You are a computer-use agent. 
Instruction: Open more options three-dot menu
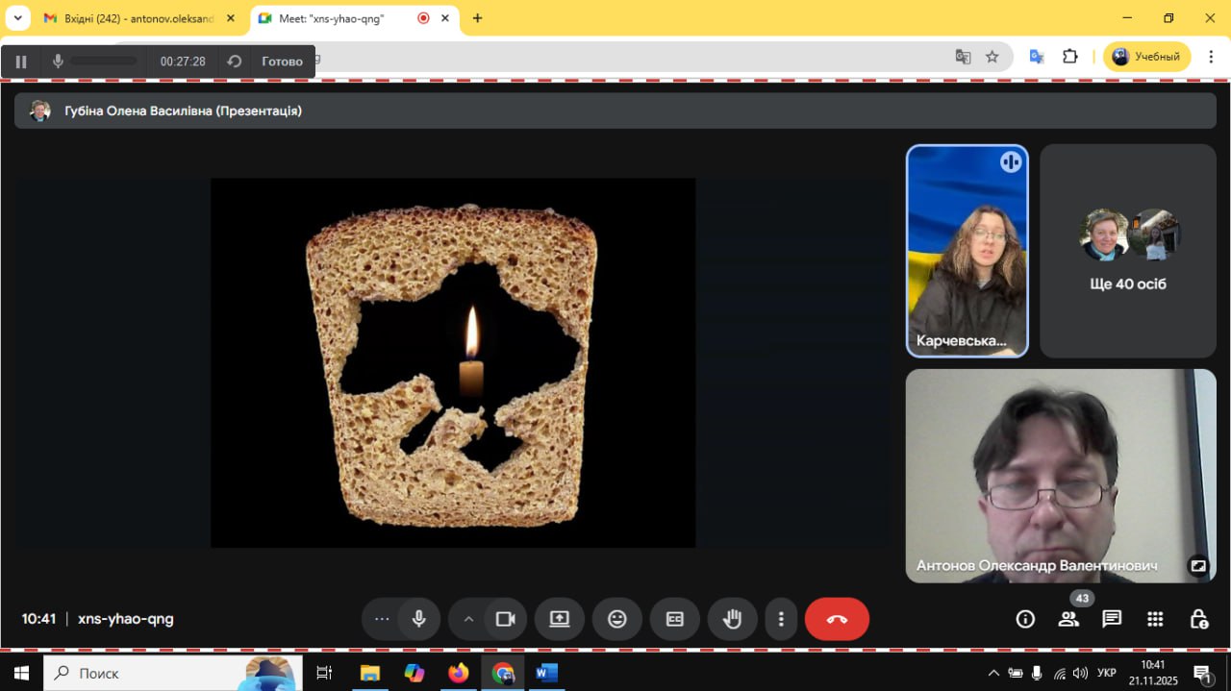pyautogui.click(x=781, y=619)
